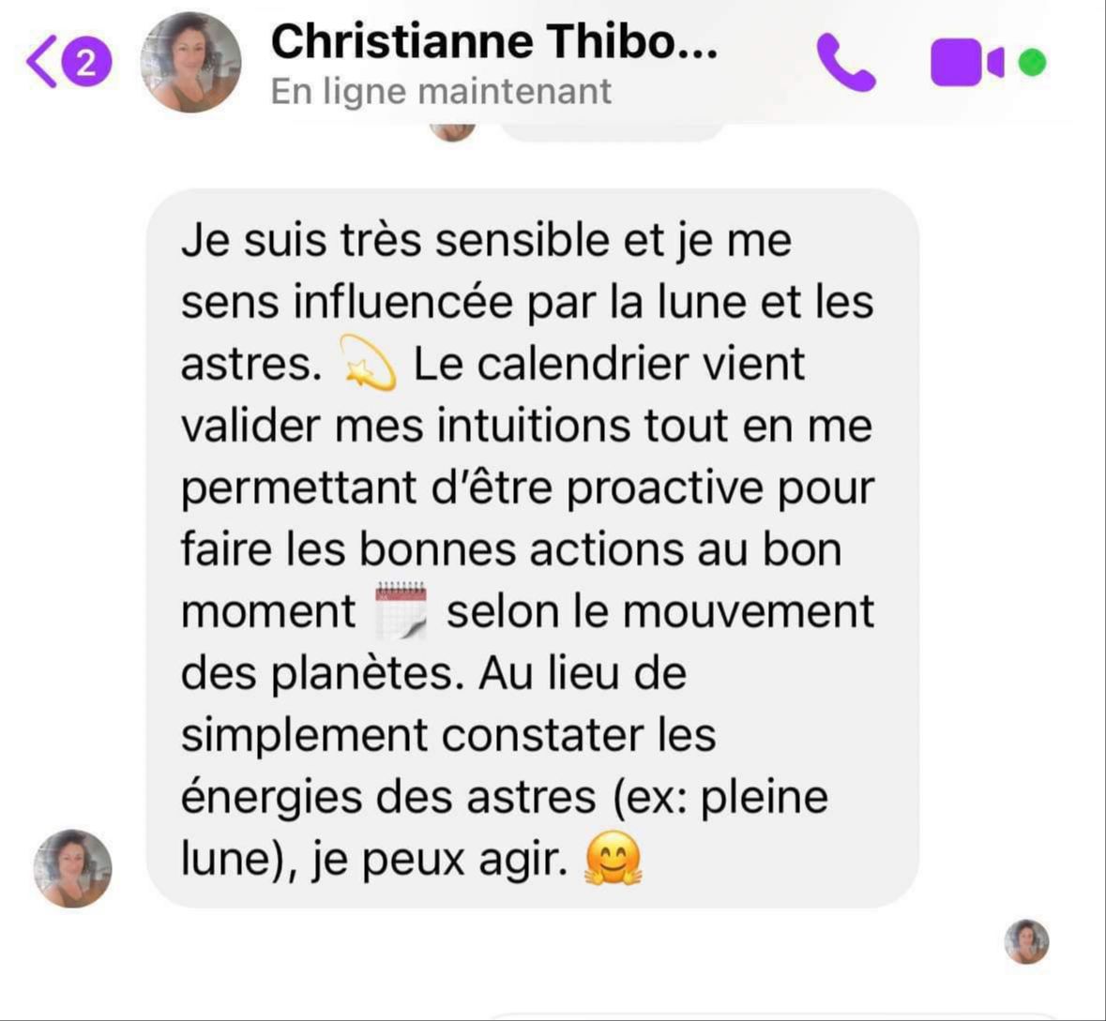Click the partially hidden previous message bubble

(613, 131)
